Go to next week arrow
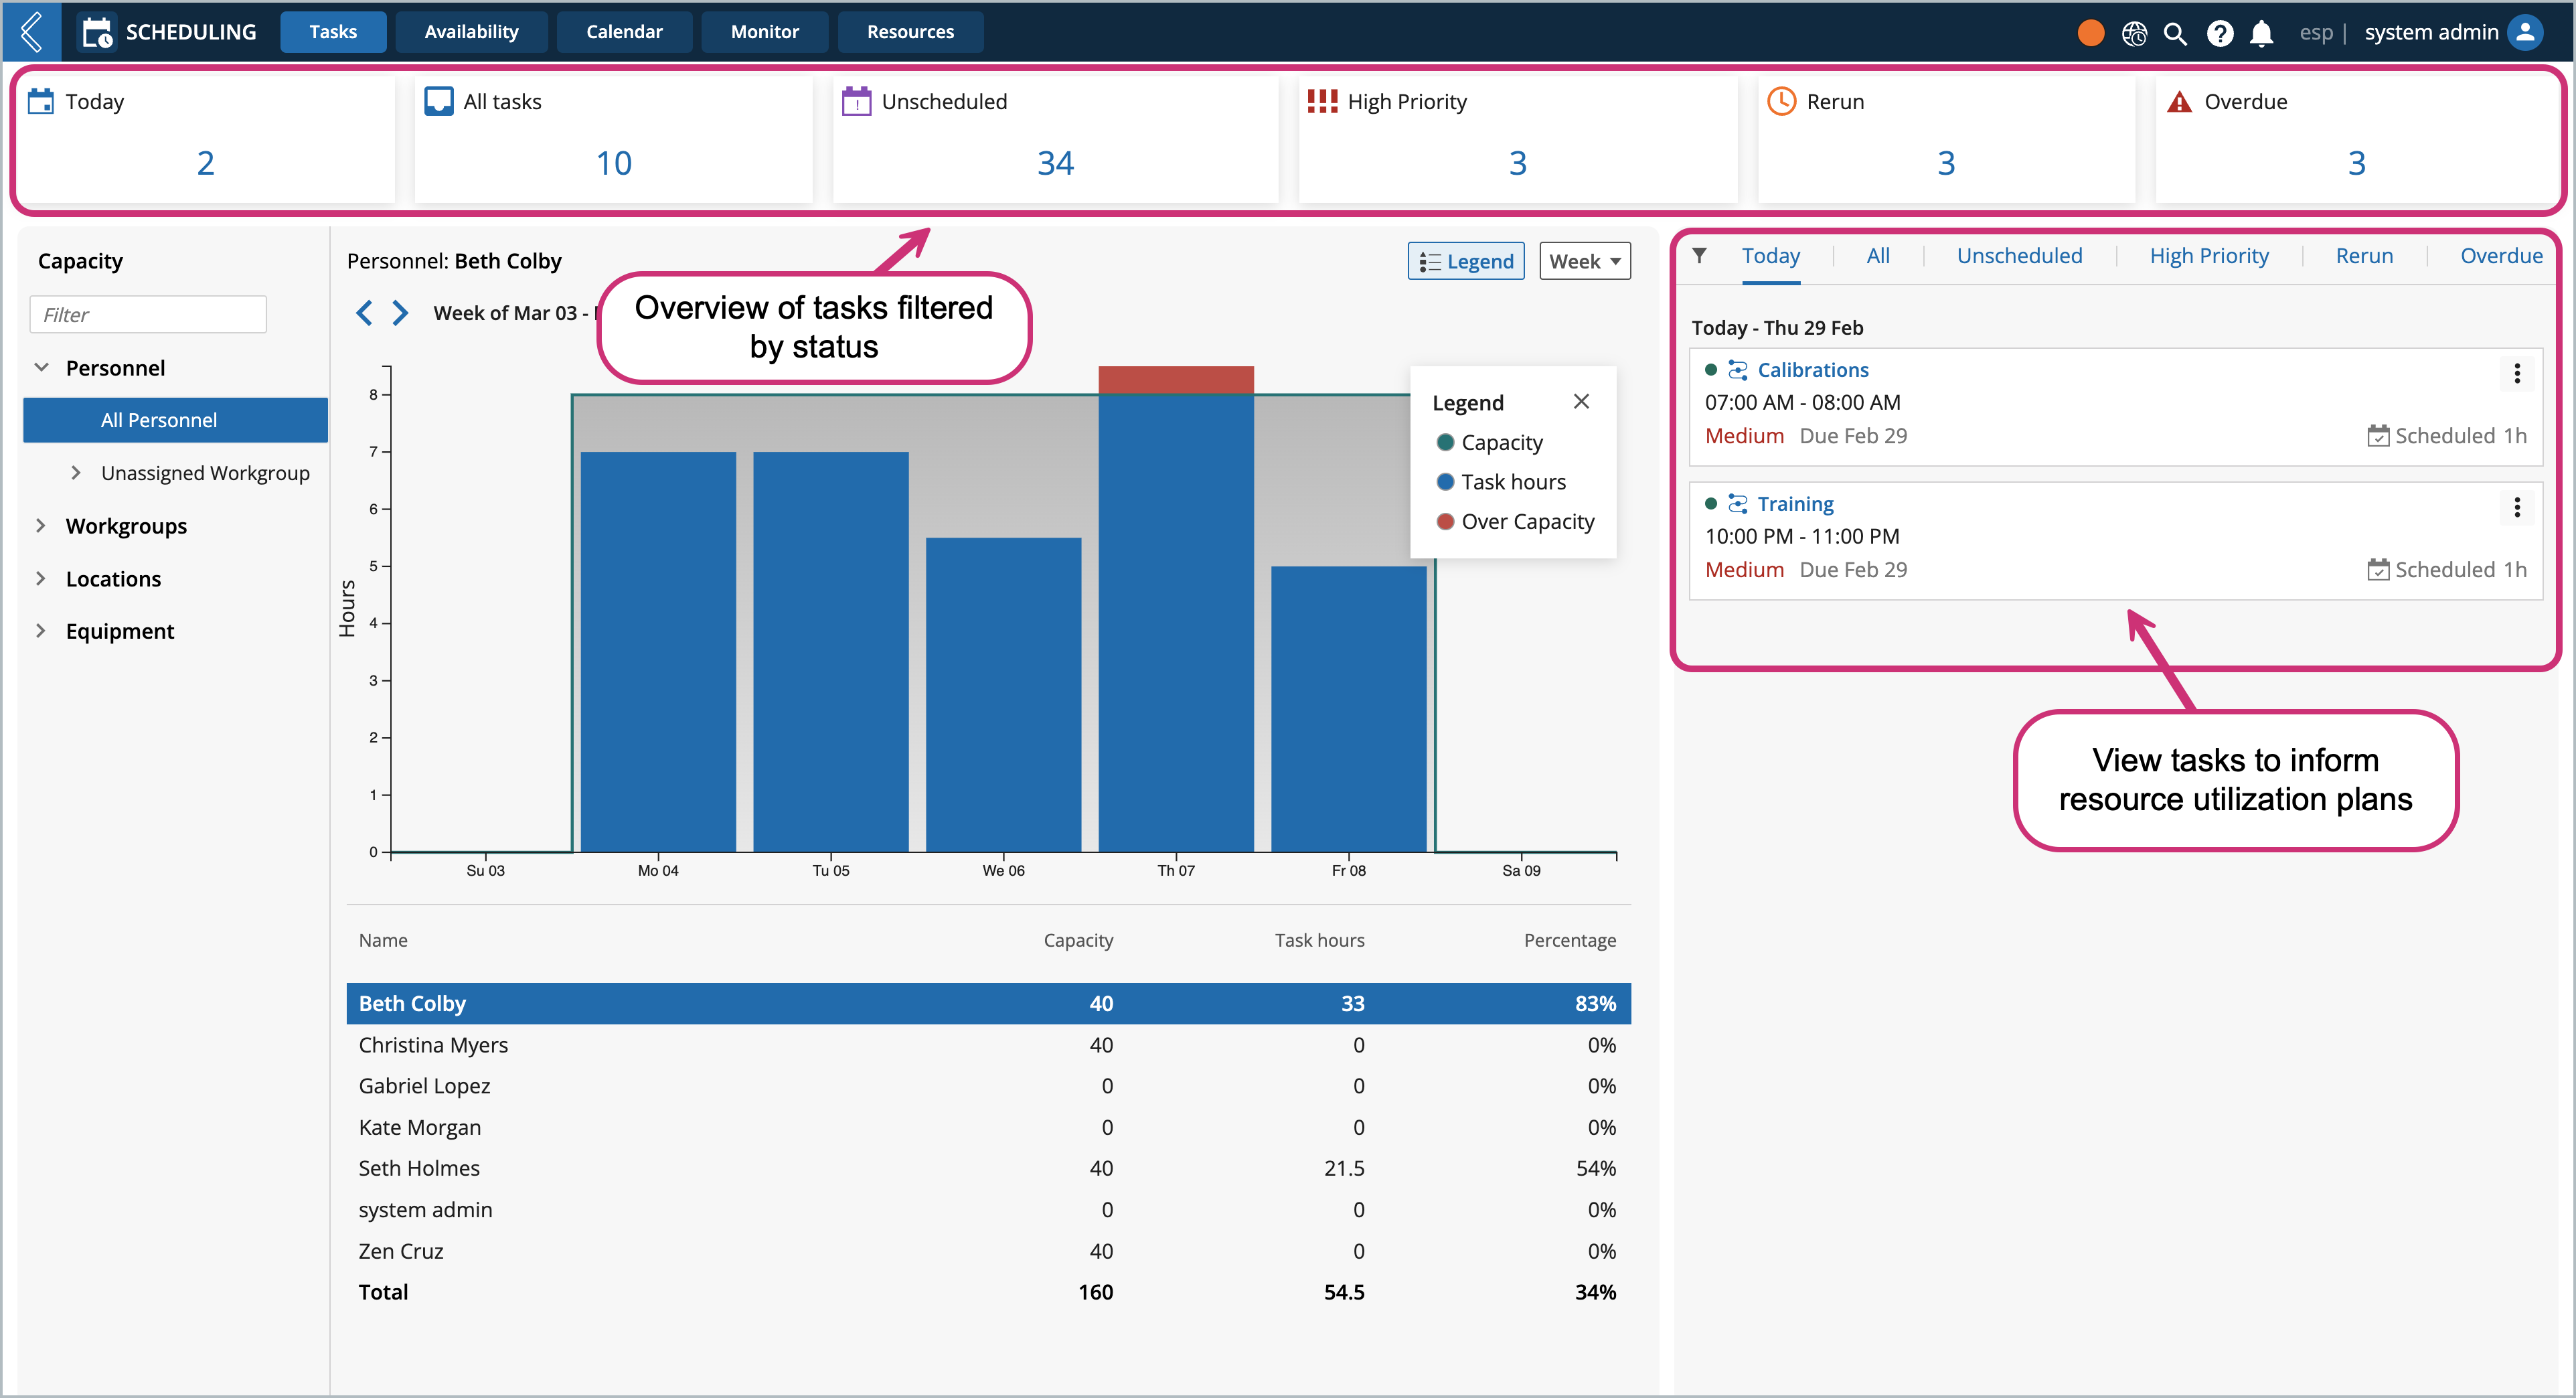2576x1398 pixels. pos(400,313)
